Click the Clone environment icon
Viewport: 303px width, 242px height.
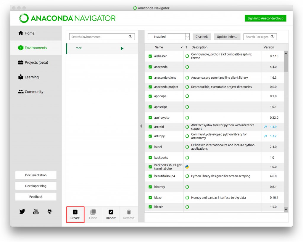pos(93,212)
